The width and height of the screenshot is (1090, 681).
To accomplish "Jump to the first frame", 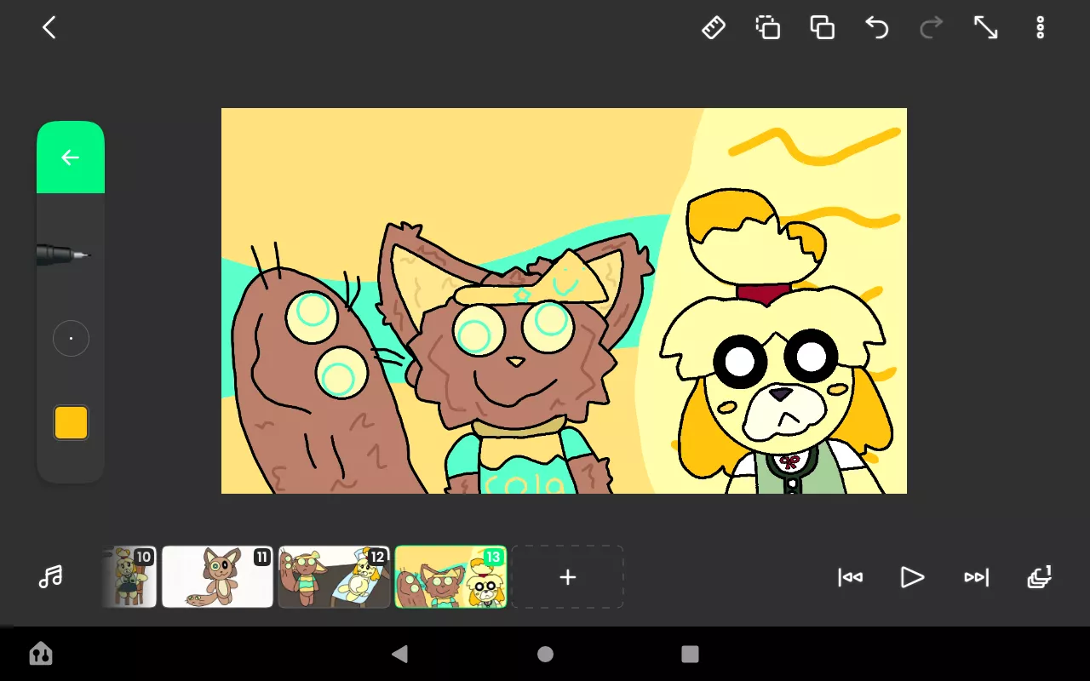I will point(850,577).
